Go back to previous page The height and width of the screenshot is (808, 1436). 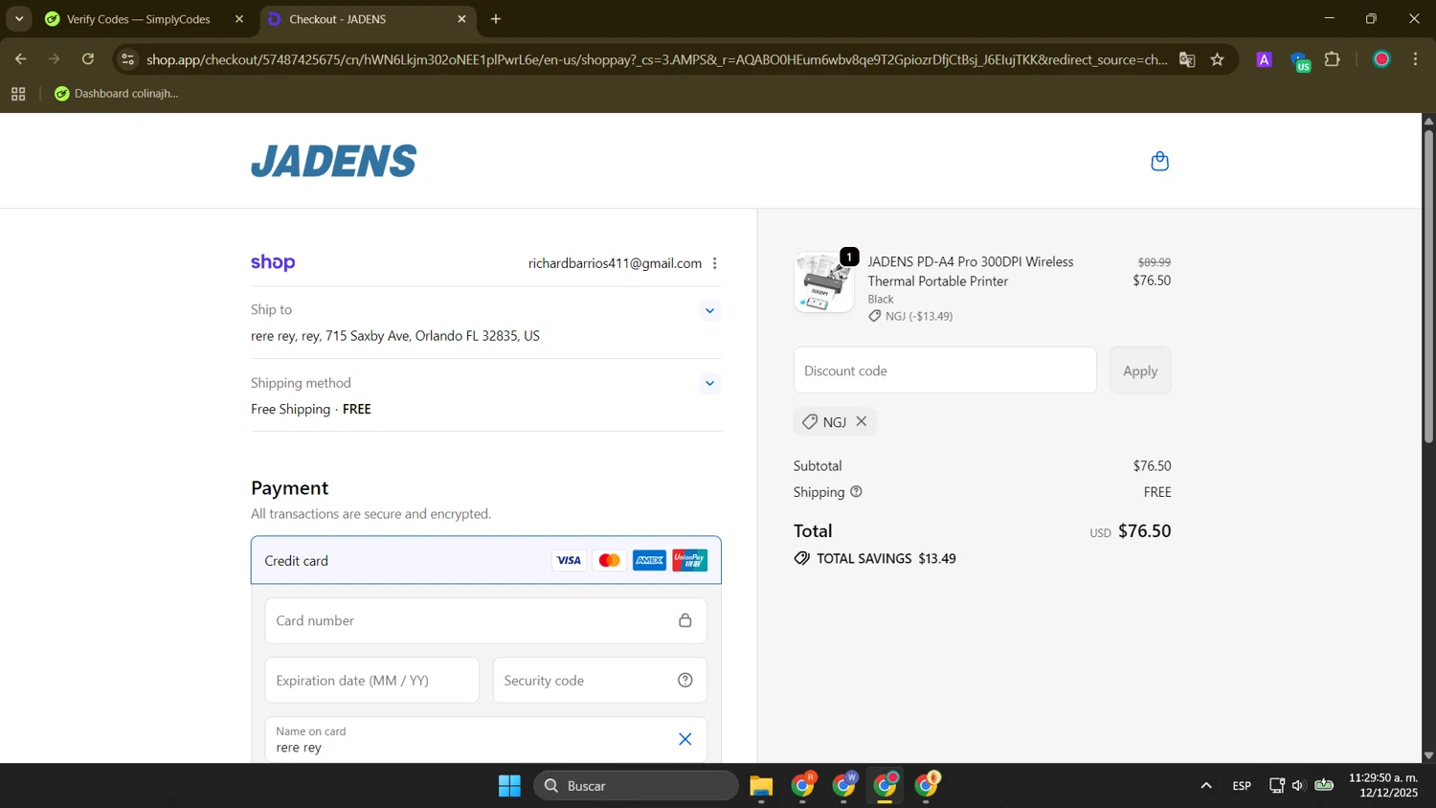(x=21, y=59)
